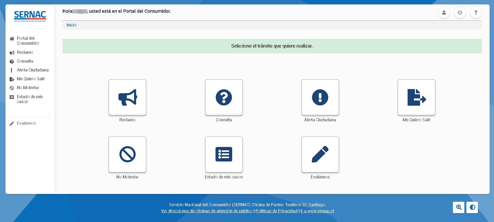Click the Alerta Ciudadana label under tile
The height and width of the screenshot is (222, 494).
coord(320,120)
